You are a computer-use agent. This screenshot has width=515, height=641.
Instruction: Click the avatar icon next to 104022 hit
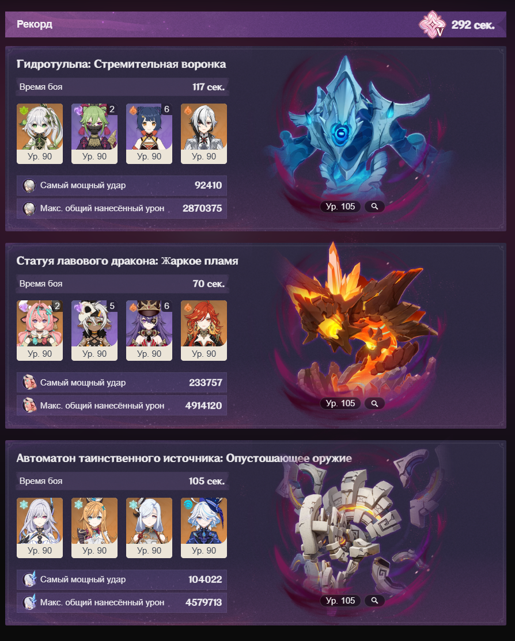click(29, 579)
